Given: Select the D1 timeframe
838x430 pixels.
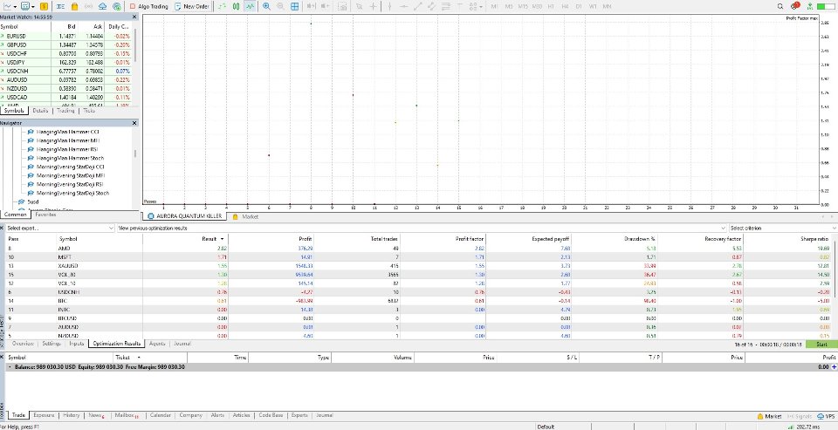Looking at the screenshot, I should coord(579,6).
